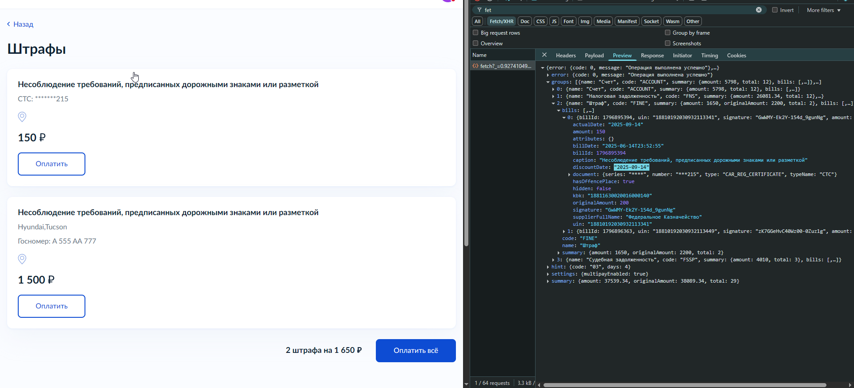The image size is (854, 388).
Task: Click the kbk value string
Action: click(620, 196)
